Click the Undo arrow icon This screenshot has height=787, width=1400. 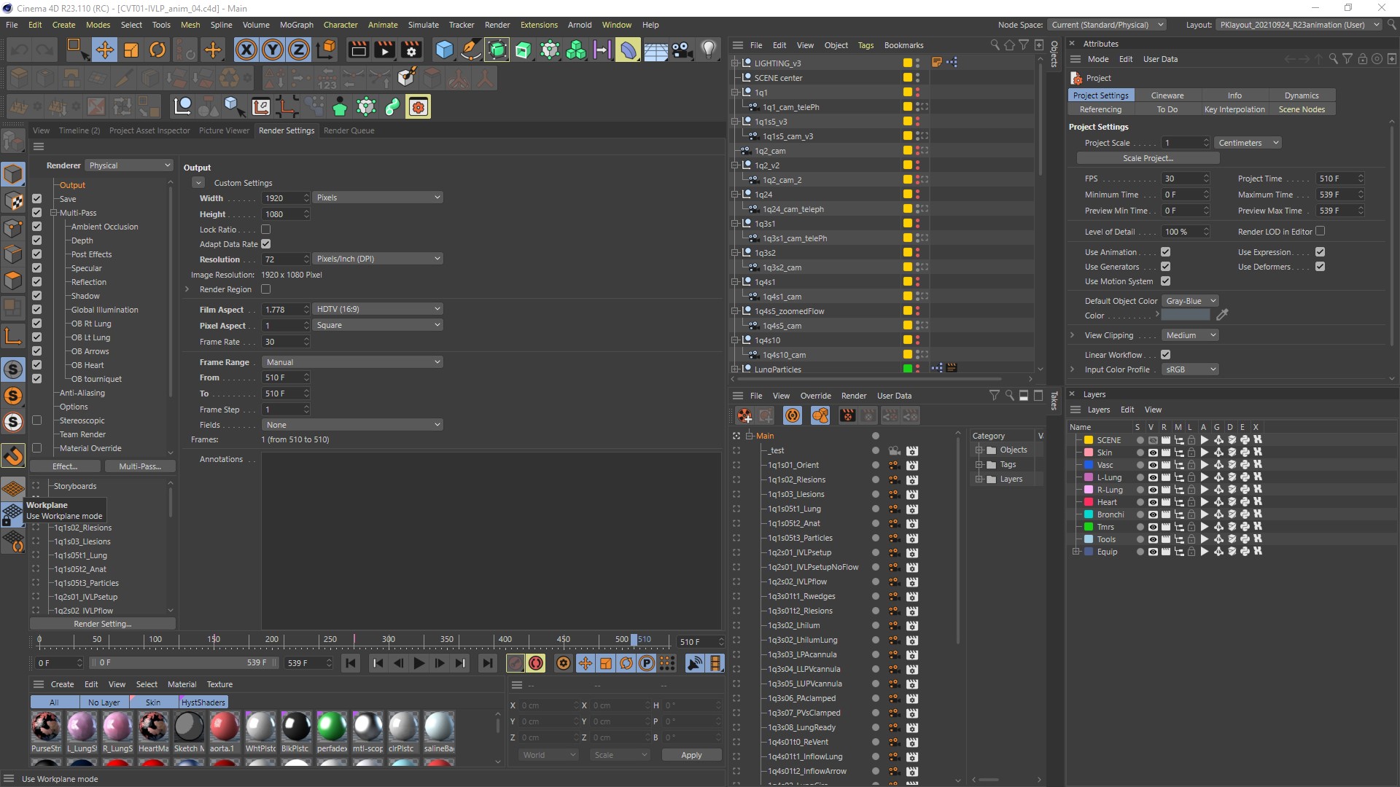20,50
